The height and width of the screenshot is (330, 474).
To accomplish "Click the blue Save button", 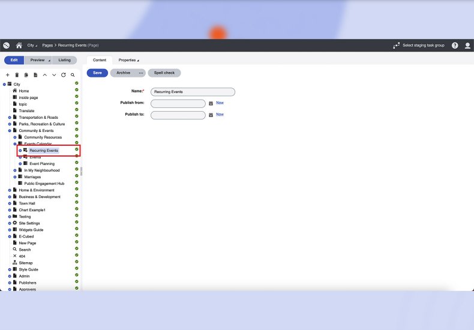I will pyautogui.click(x=97, y=73).
